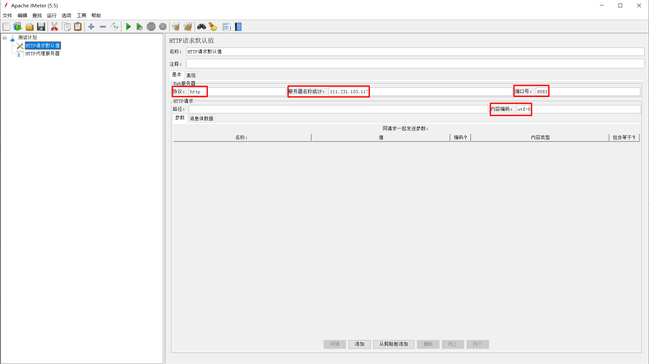The image size is (649, 364).
Task: Click the Open file folder icon
Action: click(29, 27)
